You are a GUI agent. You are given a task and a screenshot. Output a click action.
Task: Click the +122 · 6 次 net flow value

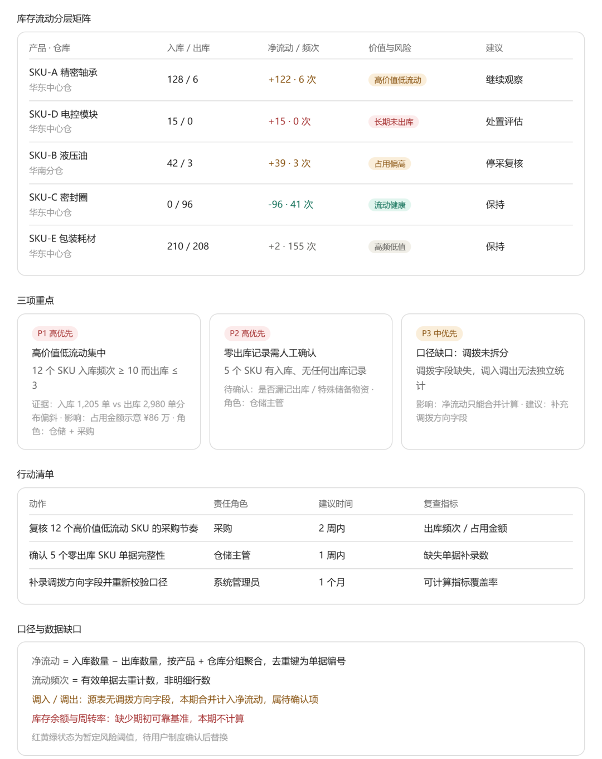(292, 79)
